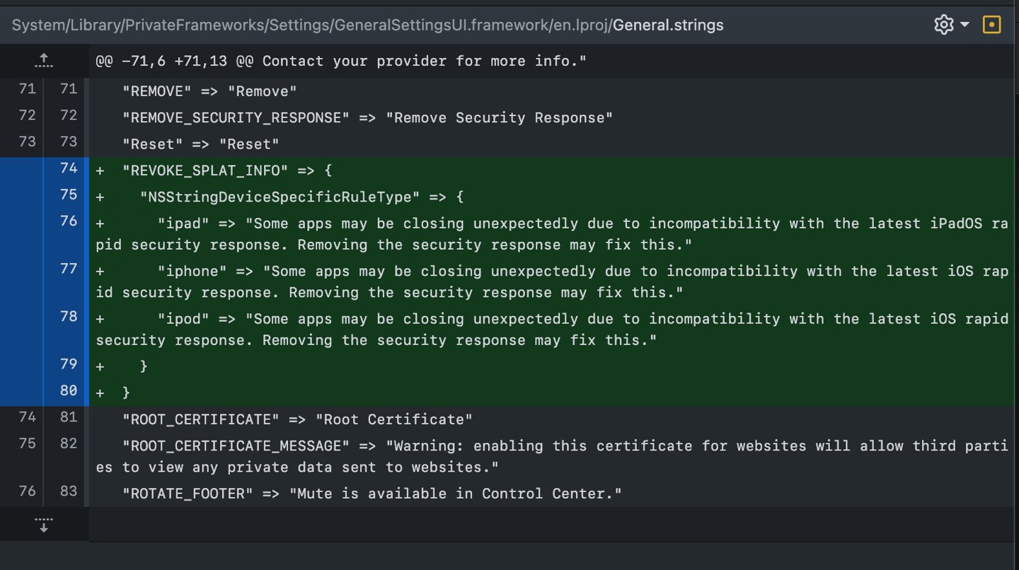Click the ROOT_CERTIFICATE line in the diff
1019x570 pixels.
(x=297, y=418)
